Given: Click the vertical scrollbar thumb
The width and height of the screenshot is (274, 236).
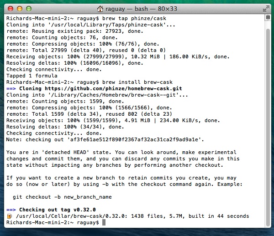Looking at the screenshot, I should pos(268,127).
